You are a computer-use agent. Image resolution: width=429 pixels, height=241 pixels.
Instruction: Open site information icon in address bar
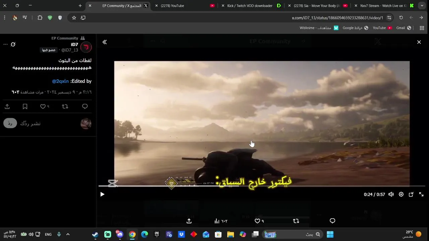(x=389, y=18)
